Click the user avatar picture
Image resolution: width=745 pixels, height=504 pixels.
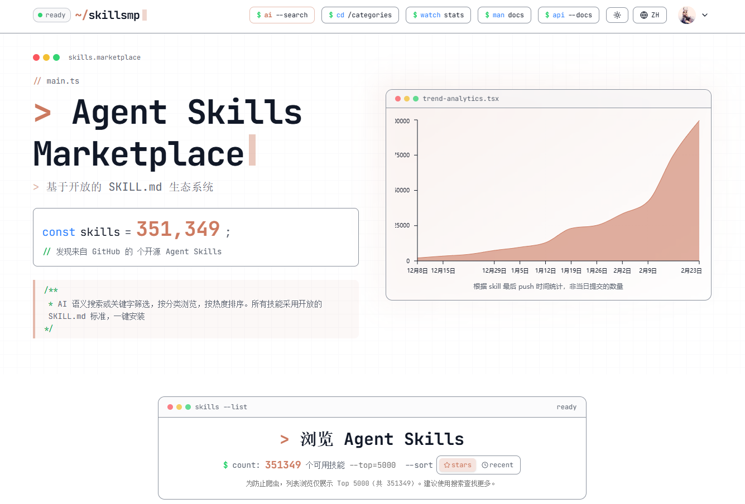click(x=686, y=15)
